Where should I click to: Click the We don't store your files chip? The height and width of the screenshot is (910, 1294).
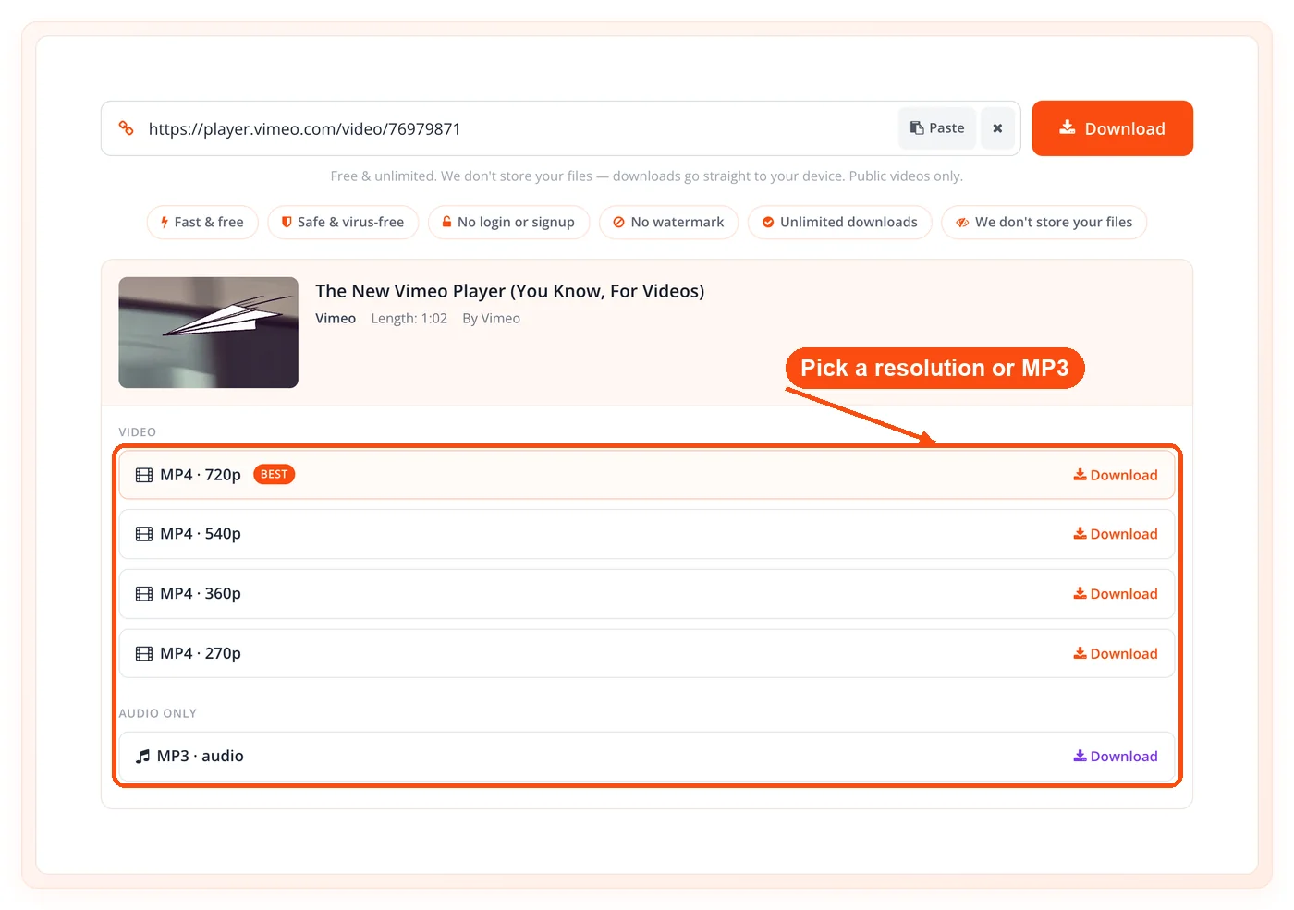(1044, 222)
